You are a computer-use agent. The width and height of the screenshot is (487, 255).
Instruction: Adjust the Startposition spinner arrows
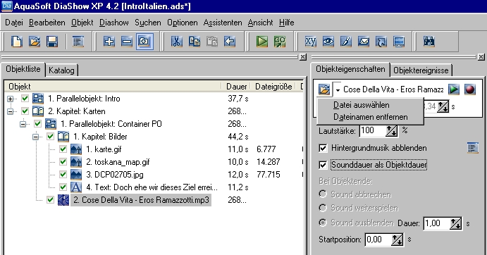(x=397, y=240)
